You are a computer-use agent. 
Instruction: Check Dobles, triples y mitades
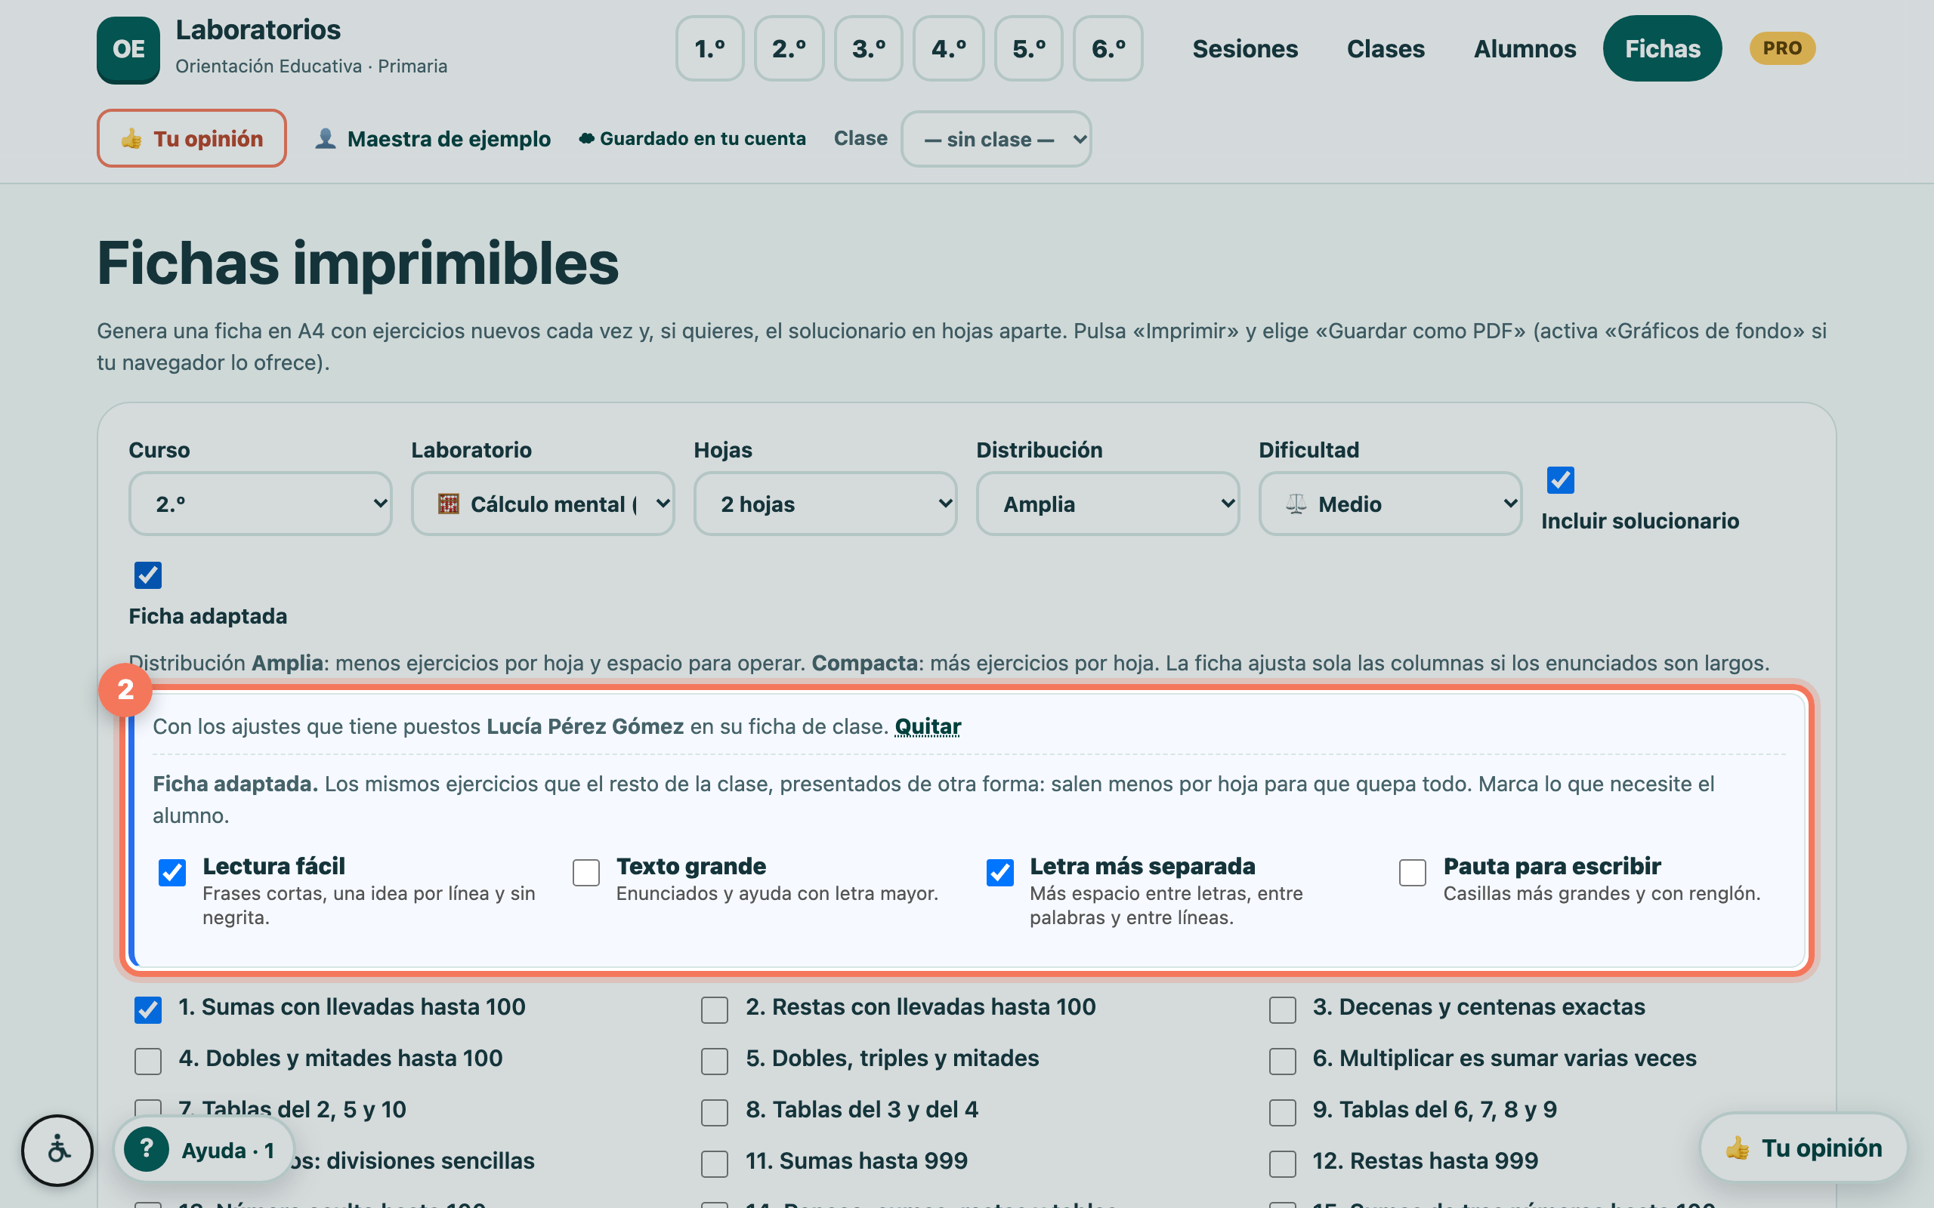[x=715, y=1061]
